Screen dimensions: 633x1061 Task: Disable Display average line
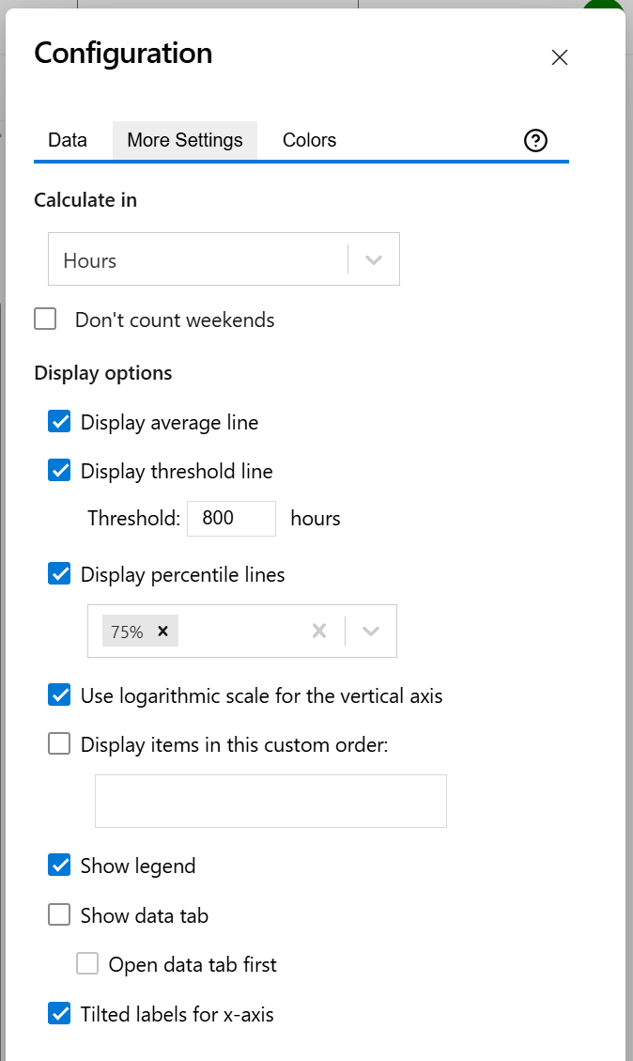59,421
